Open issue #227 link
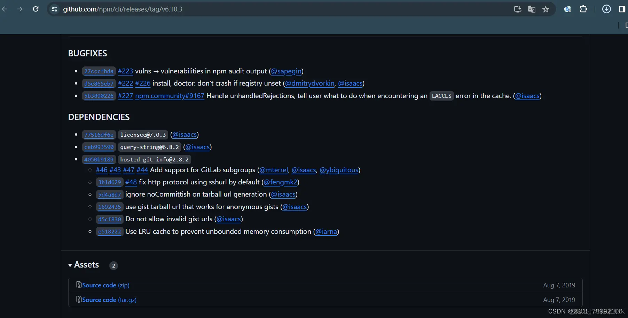This screenshot has width=628, height=318. (x=125, y=96)
